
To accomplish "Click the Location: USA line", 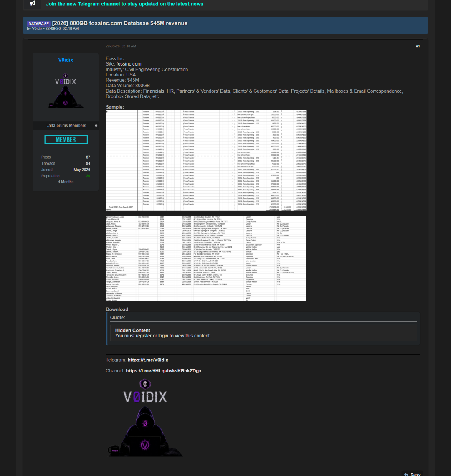I will point(121,75).
